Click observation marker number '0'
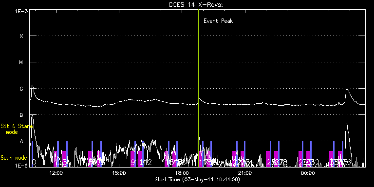This screenshot has height=187, width=374. point(34,163)
